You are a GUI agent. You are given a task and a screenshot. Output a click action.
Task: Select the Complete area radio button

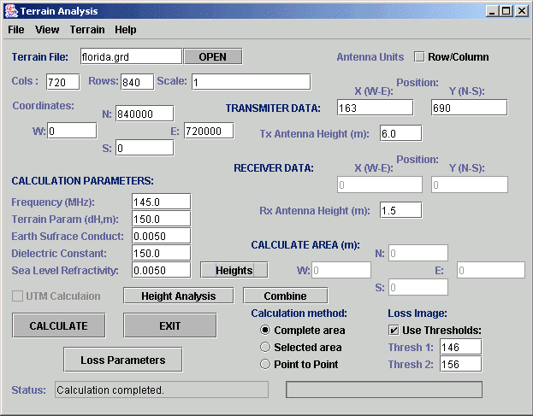(265, 330)
